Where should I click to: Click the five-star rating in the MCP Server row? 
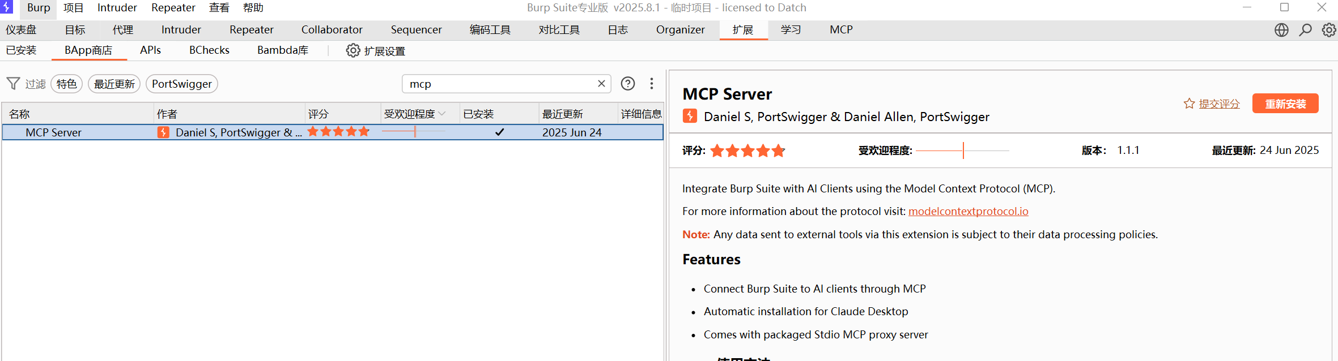[x=338, y=132]
